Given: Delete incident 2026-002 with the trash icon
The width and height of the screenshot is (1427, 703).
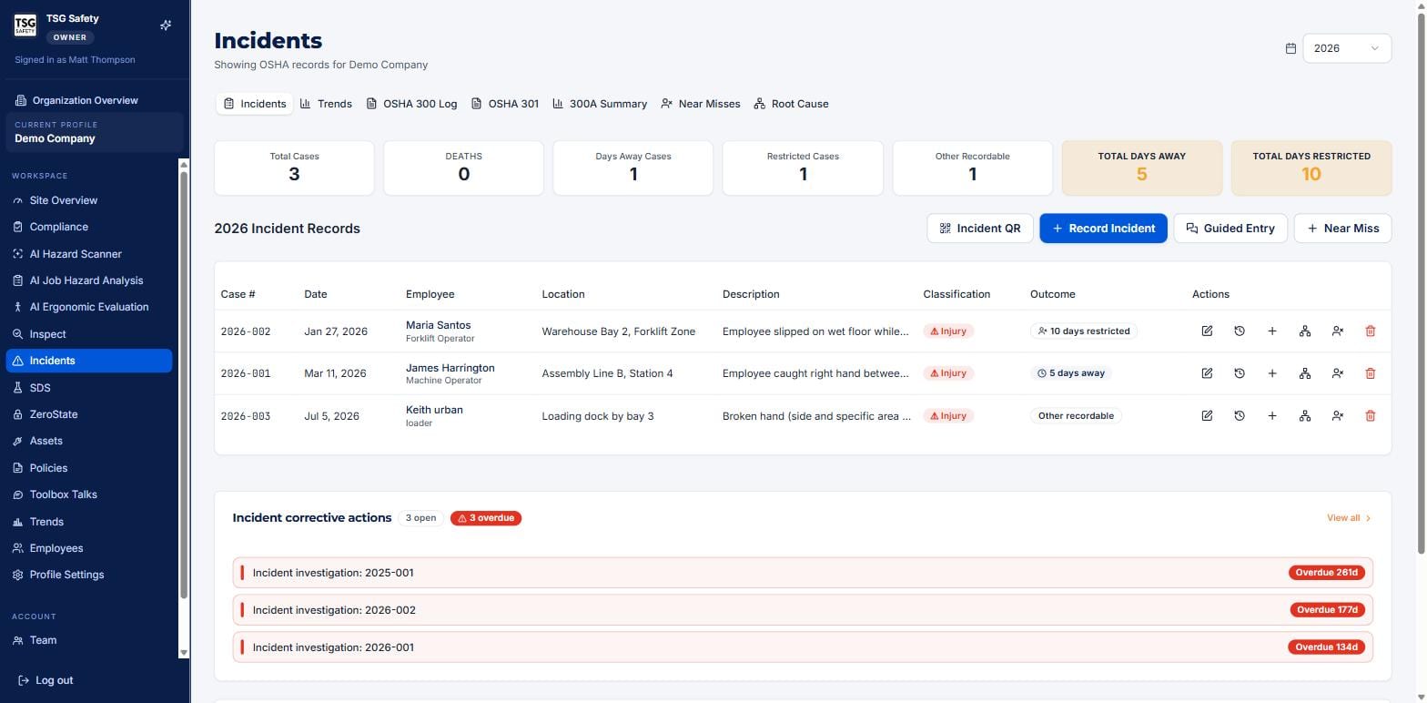Looking at the screenshot, I should (1371, 331).
